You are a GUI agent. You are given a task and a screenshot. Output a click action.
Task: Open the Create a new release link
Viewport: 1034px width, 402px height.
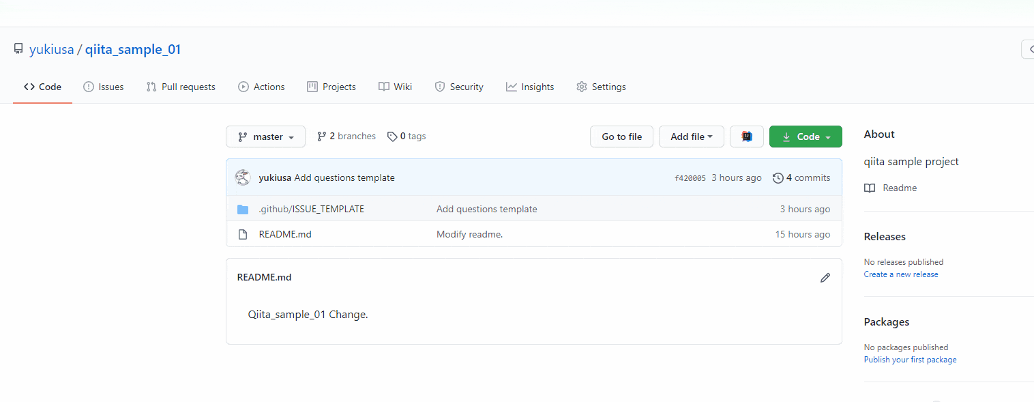[901, 274]
